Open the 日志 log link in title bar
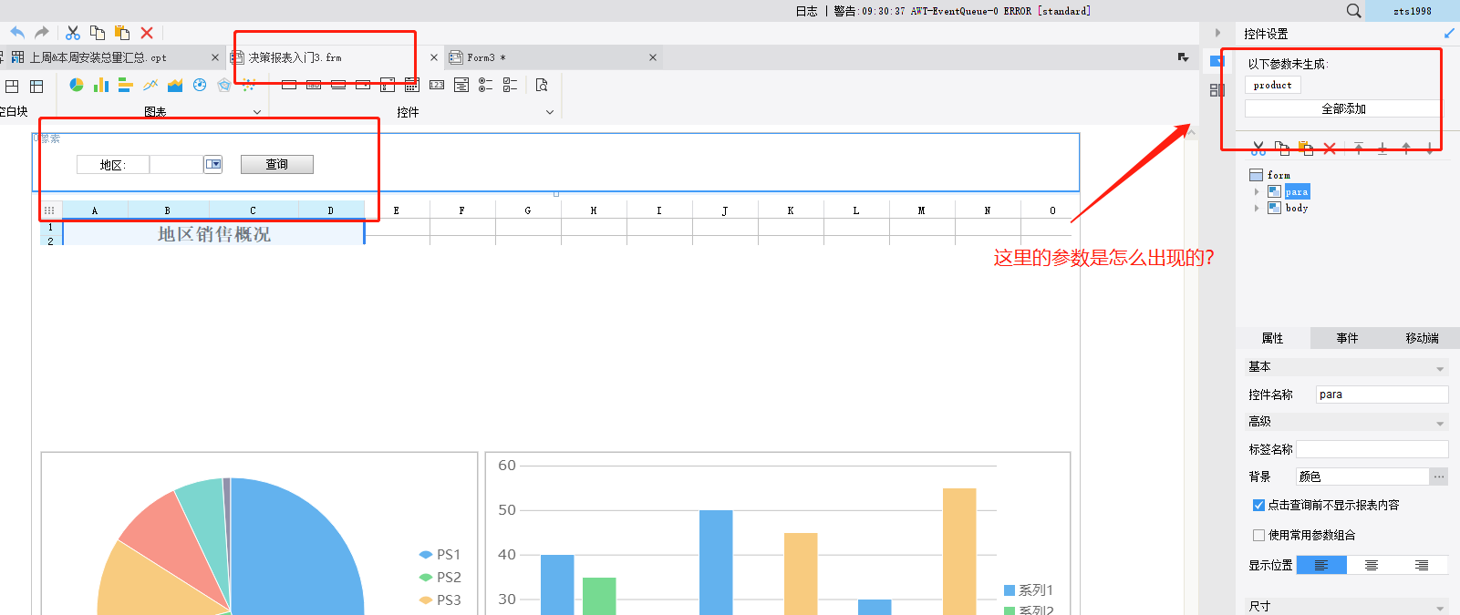Viewport: 1460px width, 615px height. tap(806, 11)
